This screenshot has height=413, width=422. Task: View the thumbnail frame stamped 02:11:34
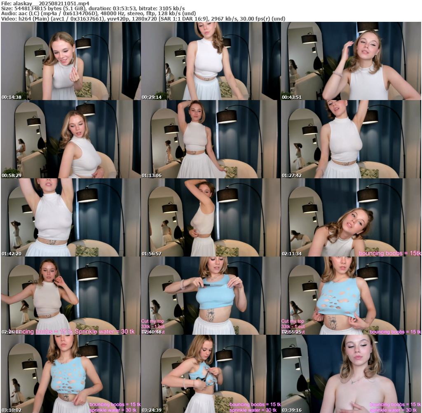351,217
